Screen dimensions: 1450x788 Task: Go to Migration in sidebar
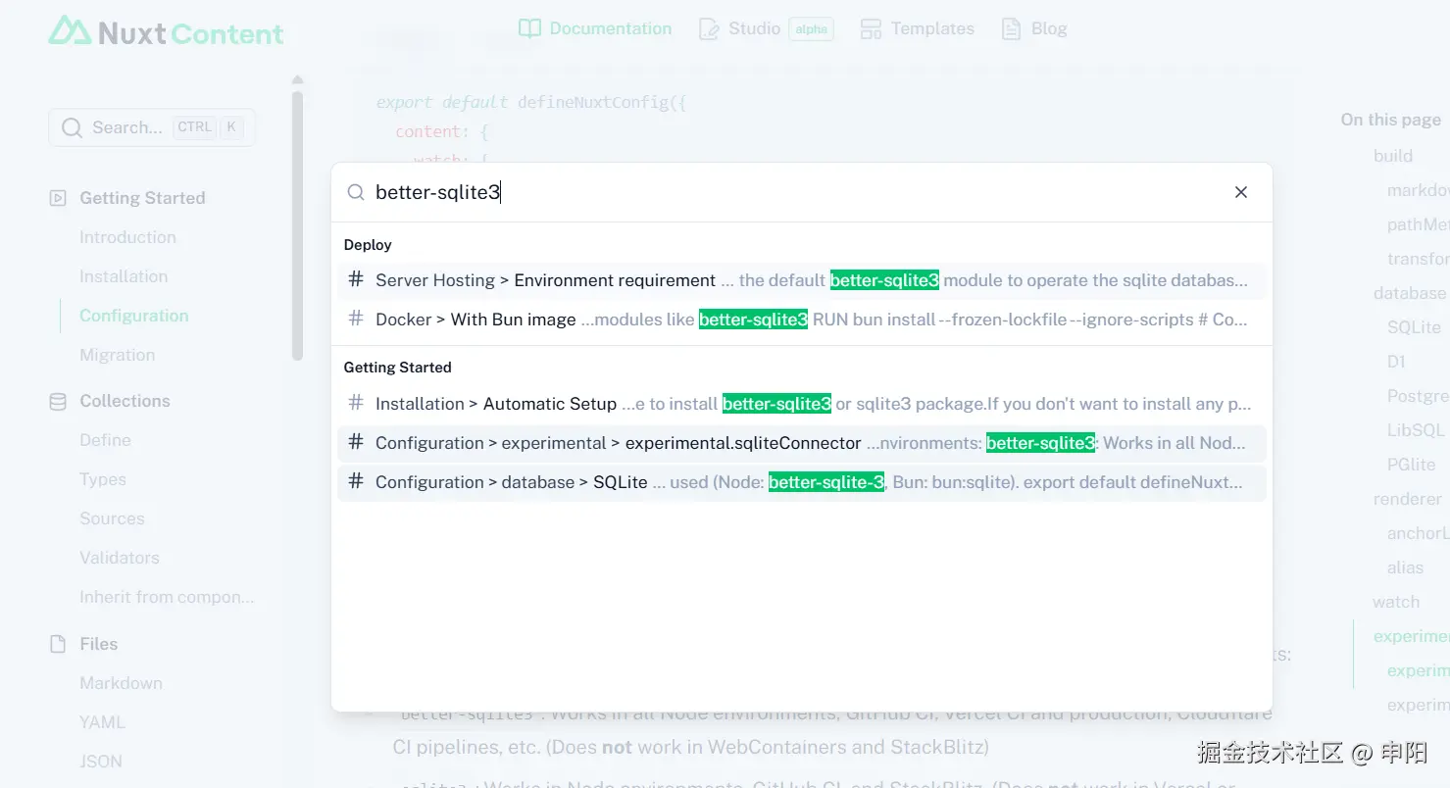pos(118,355)
